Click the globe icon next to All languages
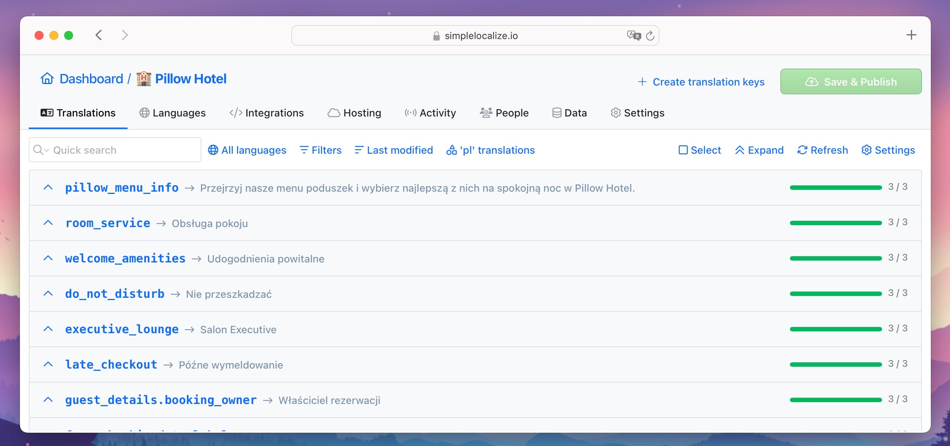The width and height of the screenshot is (950, 446). click(x=213, y=150)
